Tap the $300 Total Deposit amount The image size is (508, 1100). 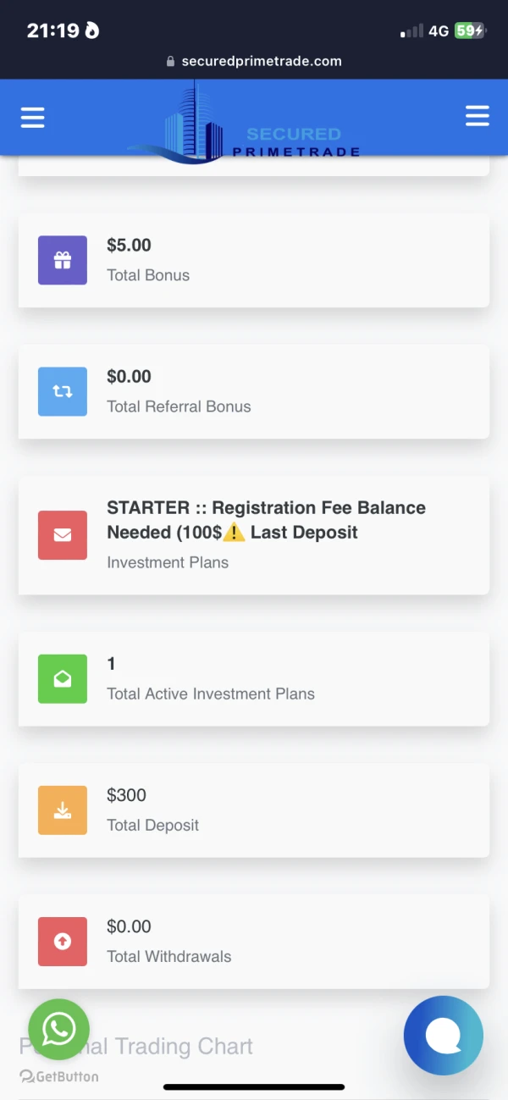tap(127, 795)
